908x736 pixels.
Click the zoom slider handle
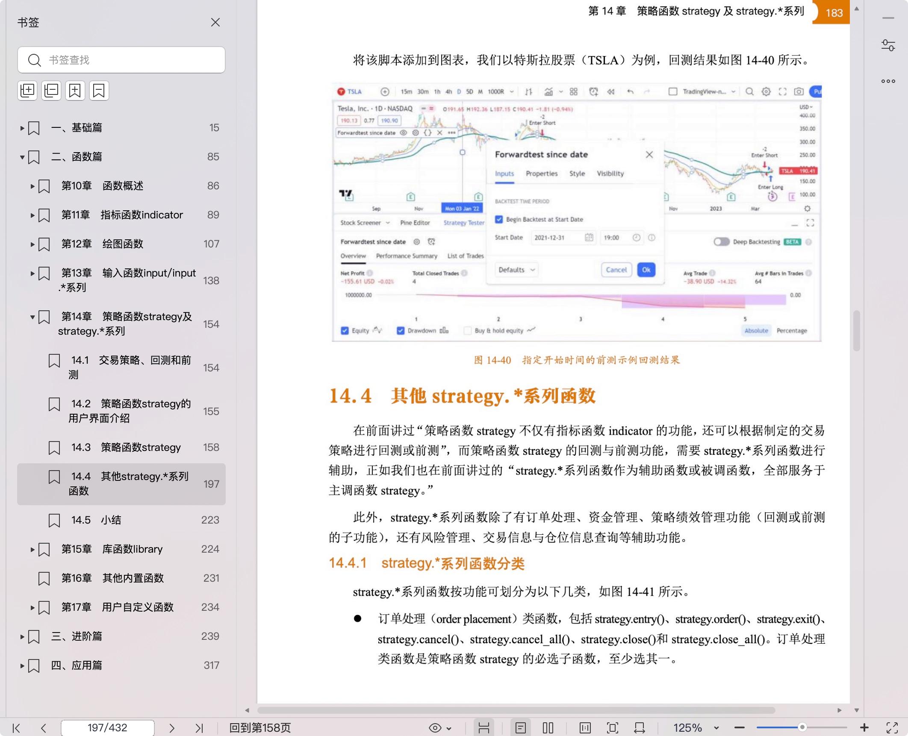tap(802, 727)
